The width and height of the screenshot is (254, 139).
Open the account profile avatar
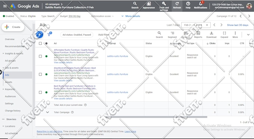249,6
